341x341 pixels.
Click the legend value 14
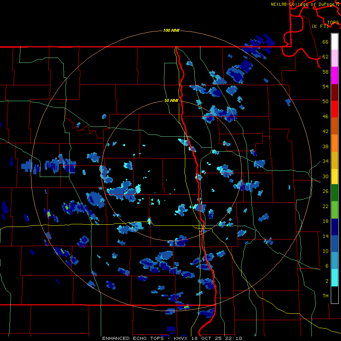point(325,236)
